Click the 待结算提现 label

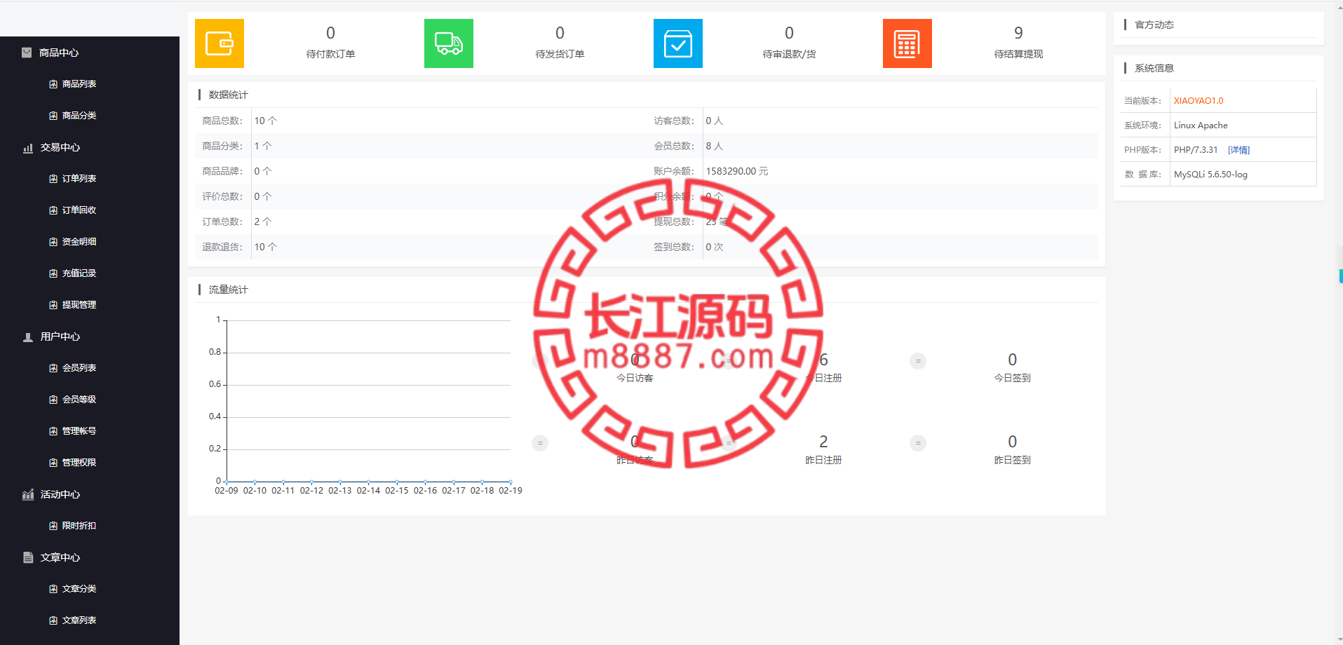[1018, 54]
